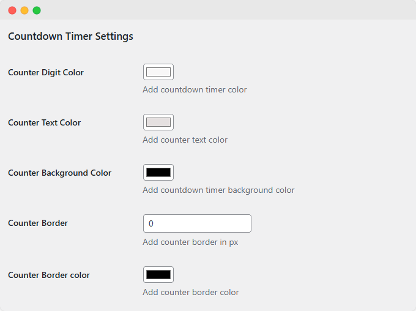Screen dimensions: 416x311
Task: Minimize the window using the yellow button
Action: (24, 10)
